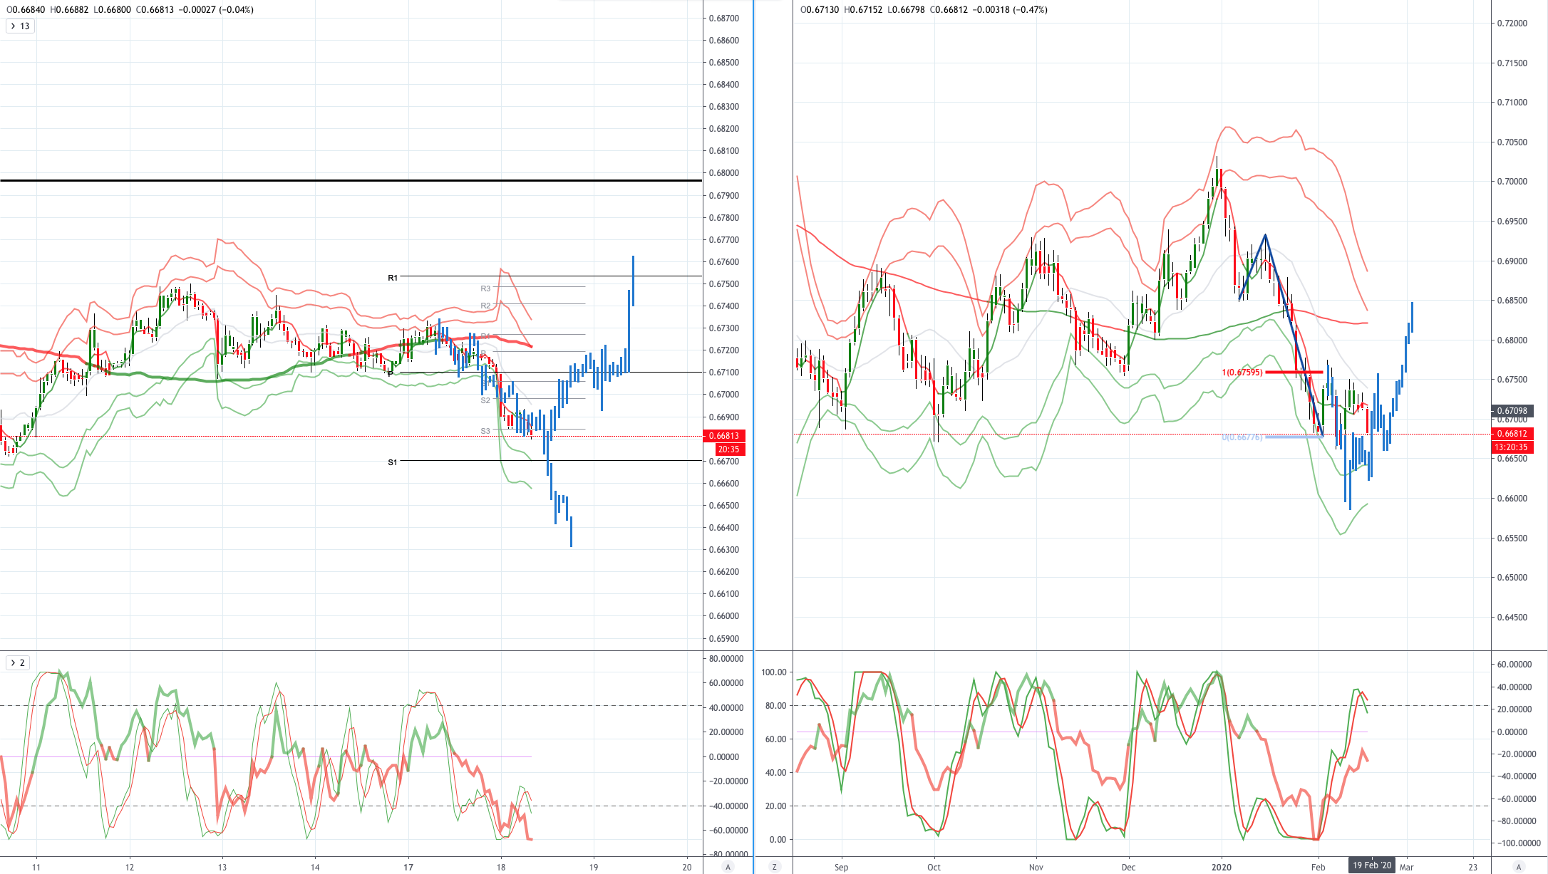Click the 'Nov' label on right time axis

point(1036,867)
